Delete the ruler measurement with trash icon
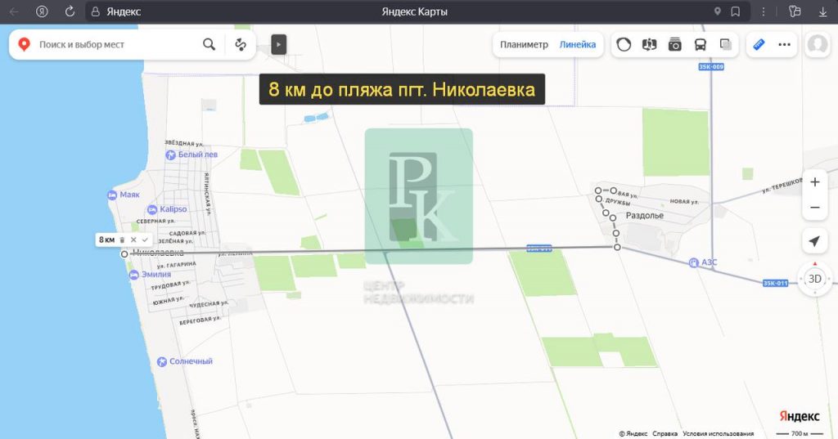Image resolution: width=838 pixels, height=439 pixels. tap(123, 240)
